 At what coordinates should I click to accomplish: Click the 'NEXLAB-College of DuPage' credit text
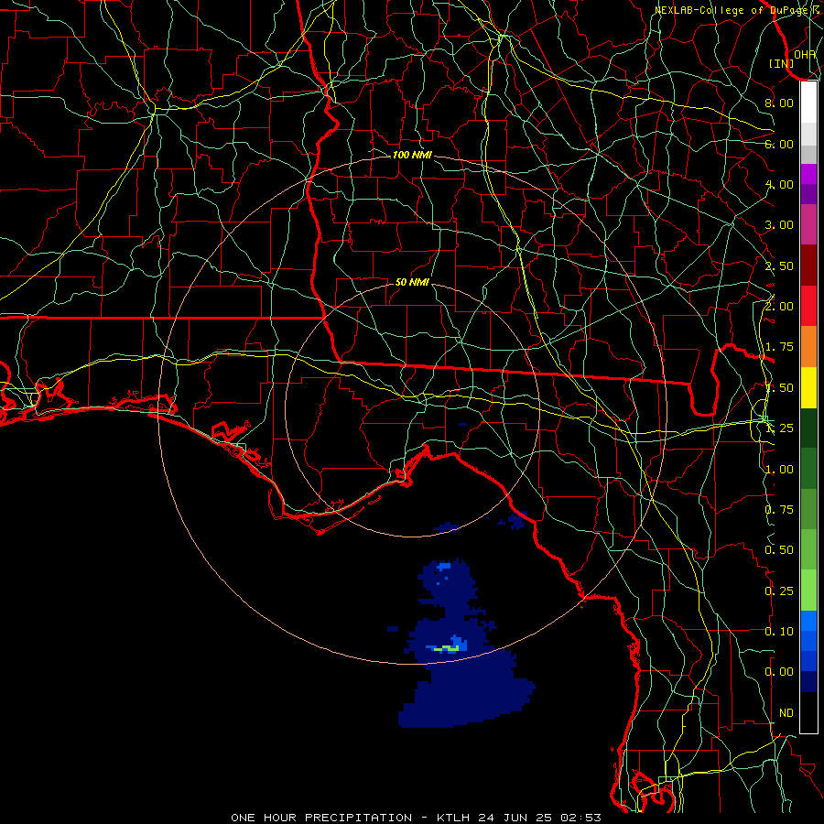pyautogui.click(x=731, y=10)
